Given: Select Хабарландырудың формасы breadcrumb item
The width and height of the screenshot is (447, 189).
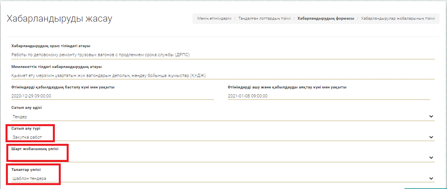Looking at the screenshot, I should 325,18.
